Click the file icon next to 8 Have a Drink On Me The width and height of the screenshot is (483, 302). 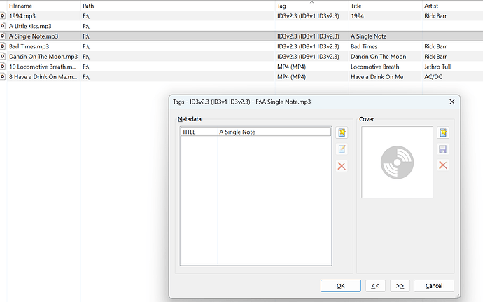tap(3, 77)
